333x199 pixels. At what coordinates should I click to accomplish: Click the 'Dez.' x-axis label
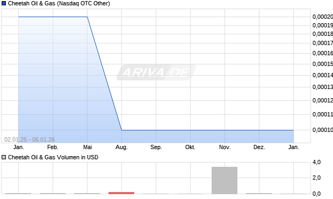point(259,147)
